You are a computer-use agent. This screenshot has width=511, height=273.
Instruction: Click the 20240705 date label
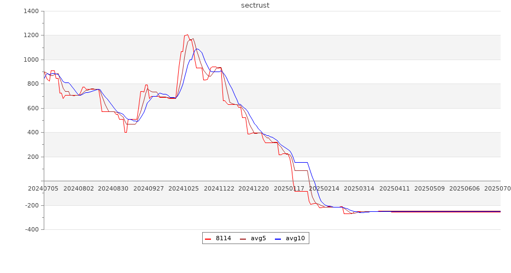click(43, 188)
